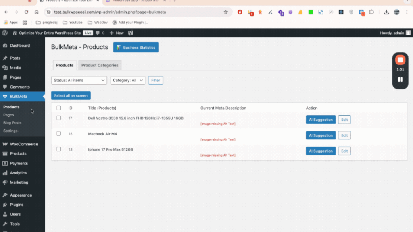The height and width of the screenshot is (232, 413).
Task: Click the browser reload icon
Action: coord(27,12)
